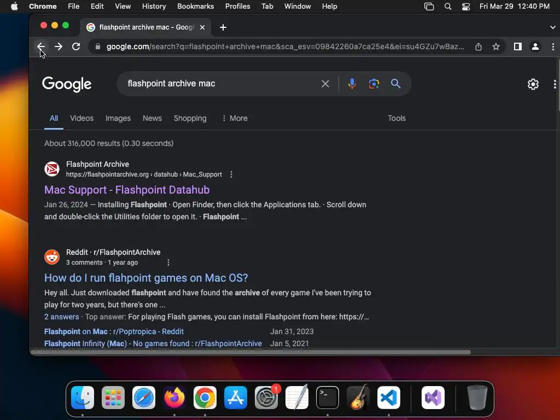This screenshot has height=420, width=560.
Task: Search by image with Google Lens icon
Action: 374,84
